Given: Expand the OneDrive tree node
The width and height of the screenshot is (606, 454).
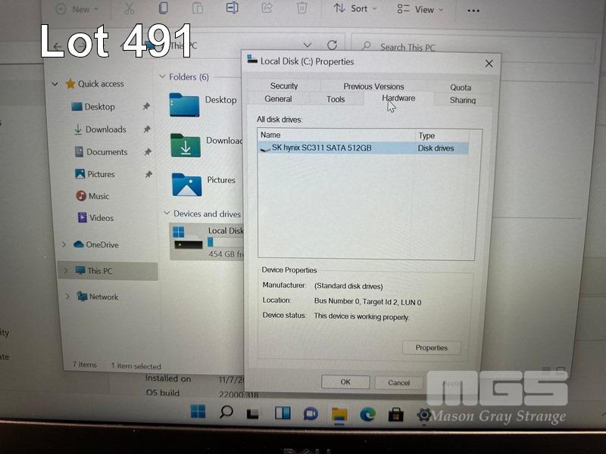Looking at the screenshot, I should [x=64, y=244].
